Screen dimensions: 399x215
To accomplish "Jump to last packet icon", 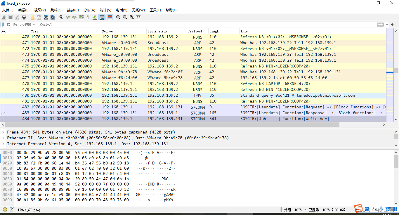I will click(95, 17).
